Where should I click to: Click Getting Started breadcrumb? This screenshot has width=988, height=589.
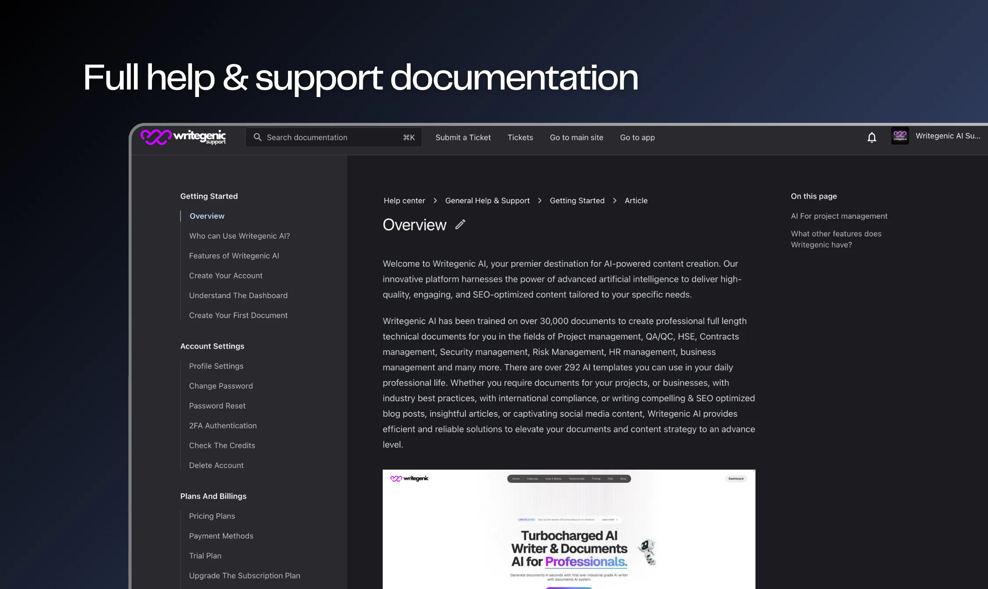tap(577, 201)
